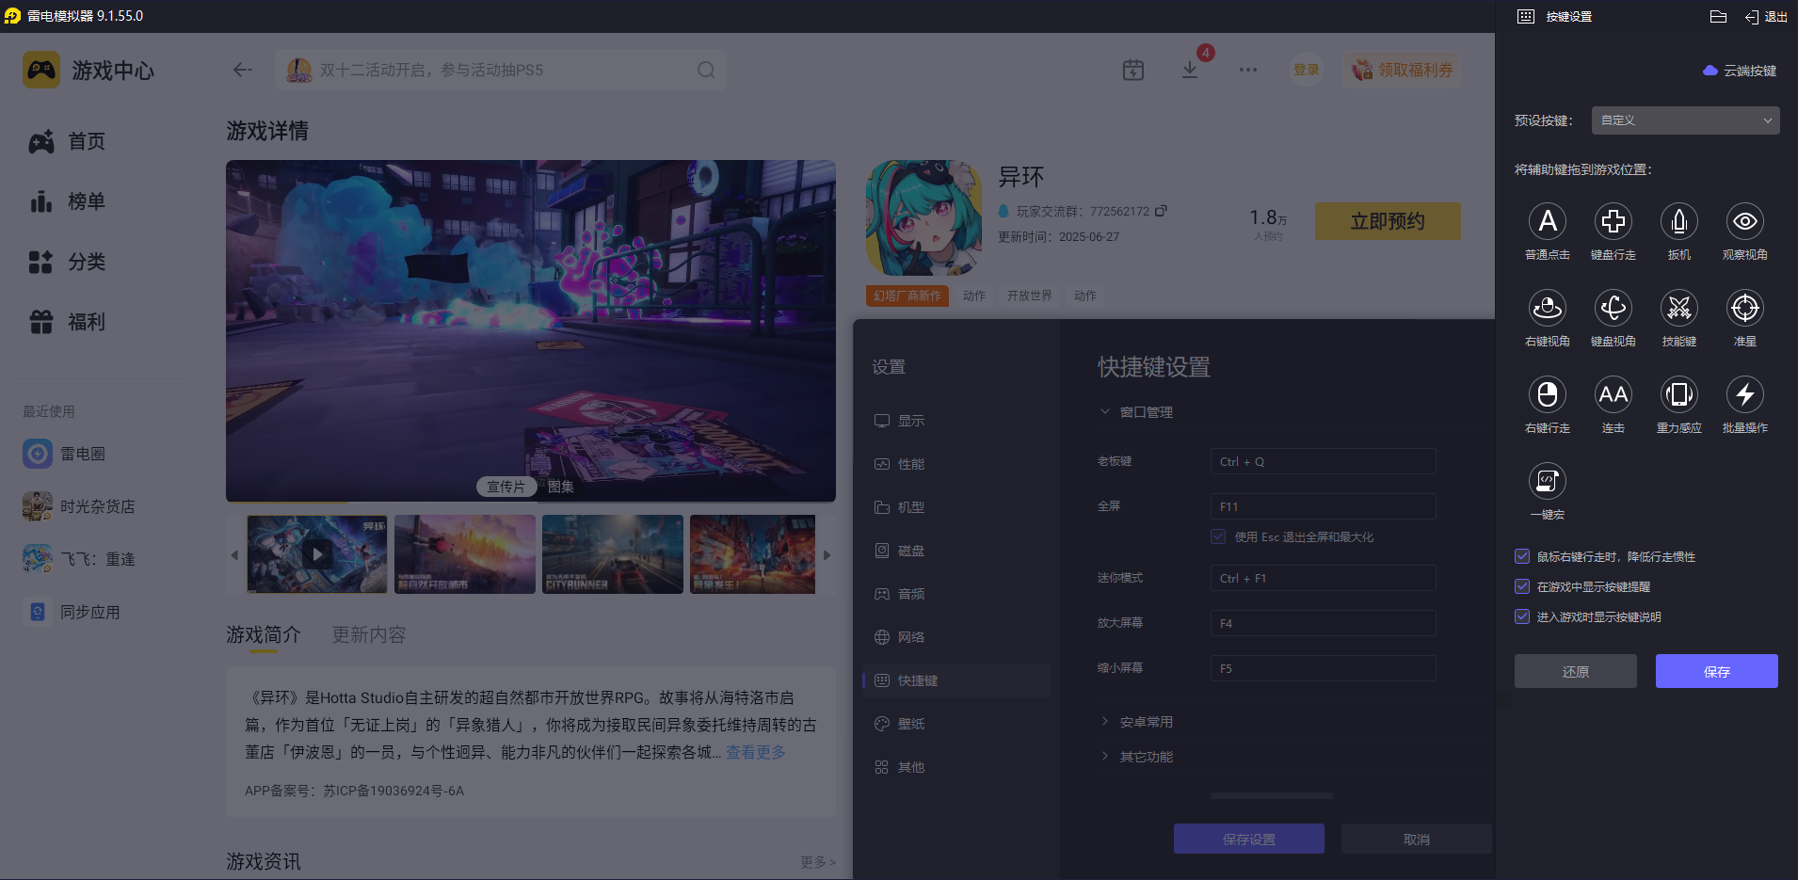Toggle 在游戏中显示按键提醒 checkbox
Image resolution: width=1798 pixels, height=880 pixels.
click(x=1522, y=587)
